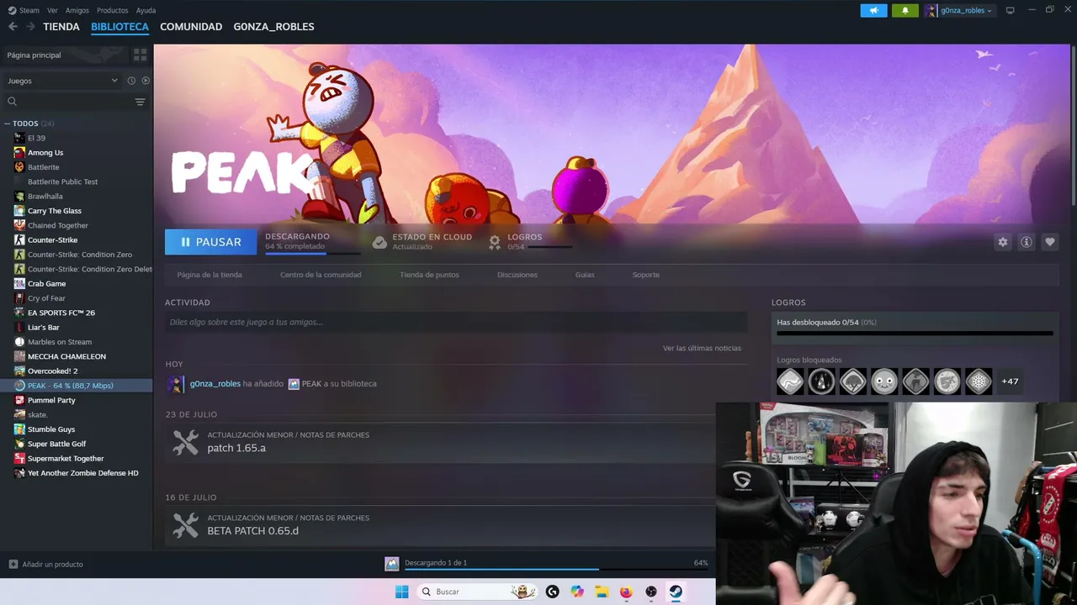Viewport: 1077px width, 605px height.
Task: Click the Windows taskbar Buscar search box
Action: 478,592
